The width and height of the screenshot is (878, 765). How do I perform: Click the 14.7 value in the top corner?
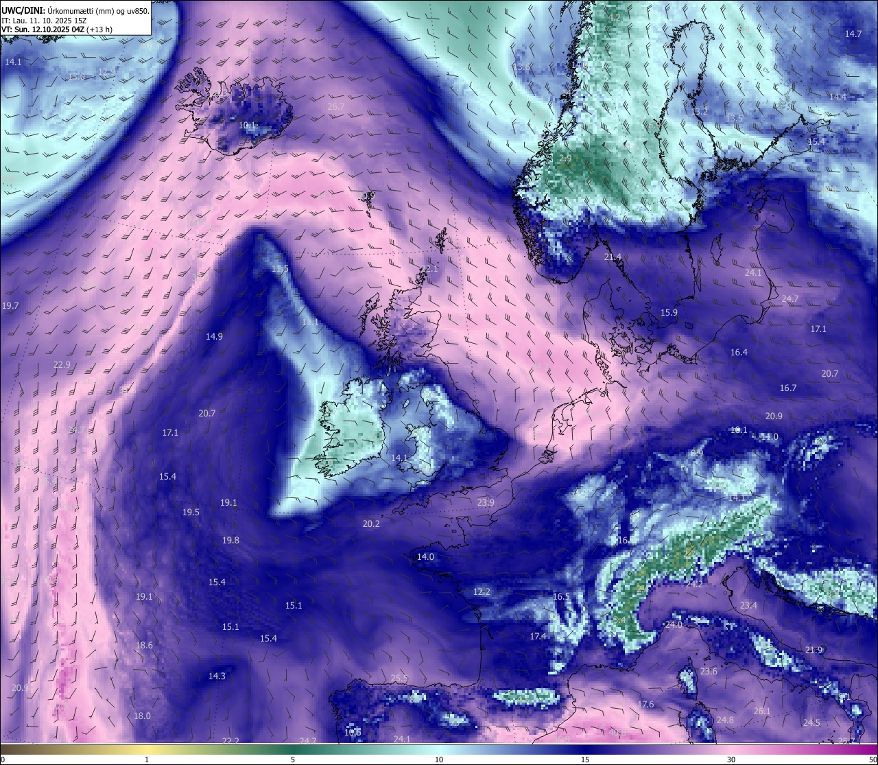[x=853, y=34]
